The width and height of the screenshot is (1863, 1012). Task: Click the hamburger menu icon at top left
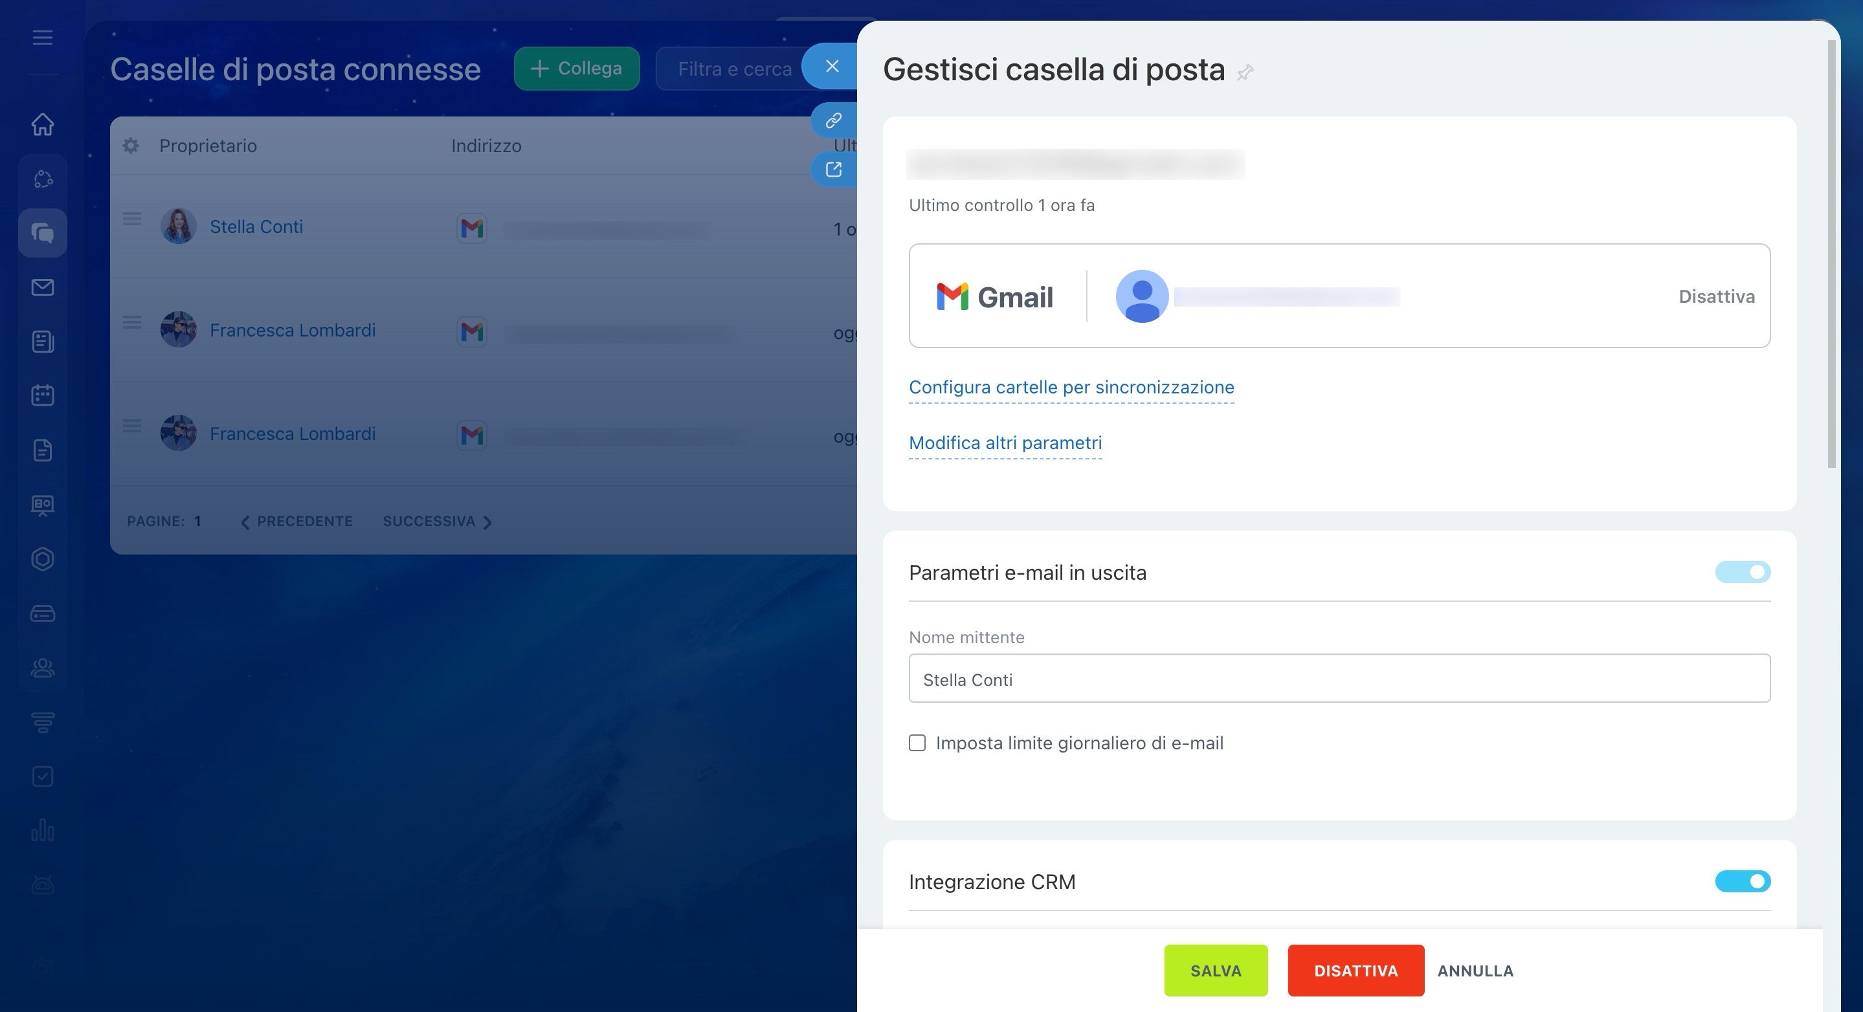click(43, 38)
